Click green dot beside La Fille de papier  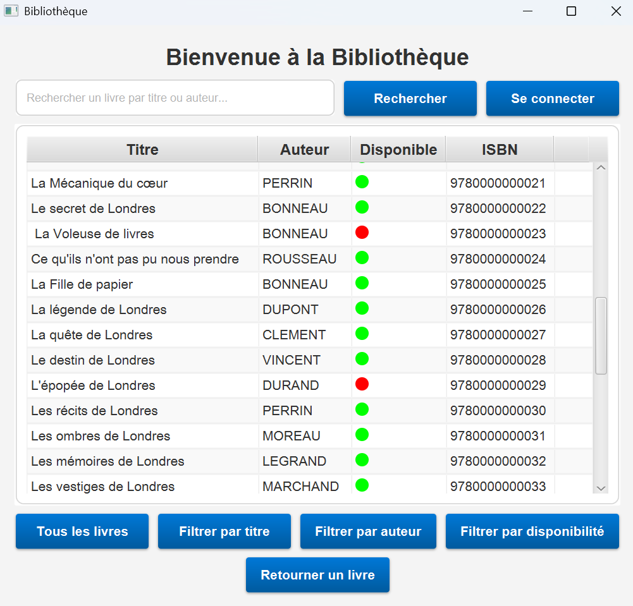click(x=362, y=283)
